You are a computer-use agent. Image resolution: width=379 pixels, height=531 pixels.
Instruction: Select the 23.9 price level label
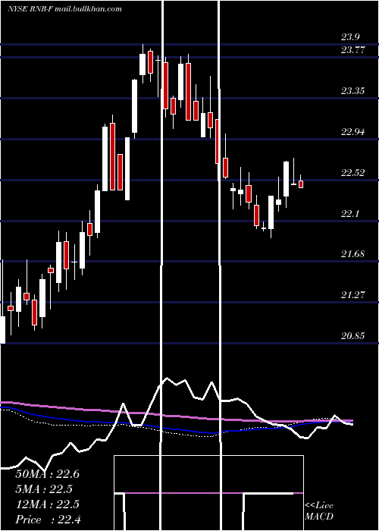pos(350,37)
